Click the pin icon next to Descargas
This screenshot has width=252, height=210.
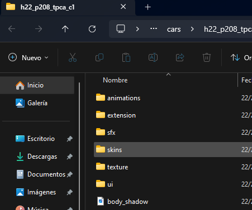(x=70, y=157)
